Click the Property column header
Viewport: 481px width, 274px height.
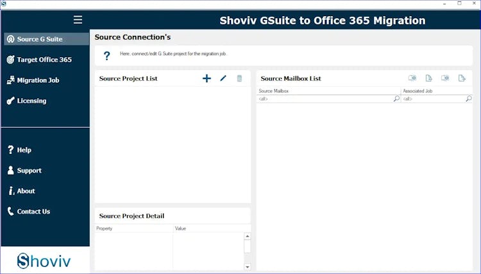(x=134, y=228)
